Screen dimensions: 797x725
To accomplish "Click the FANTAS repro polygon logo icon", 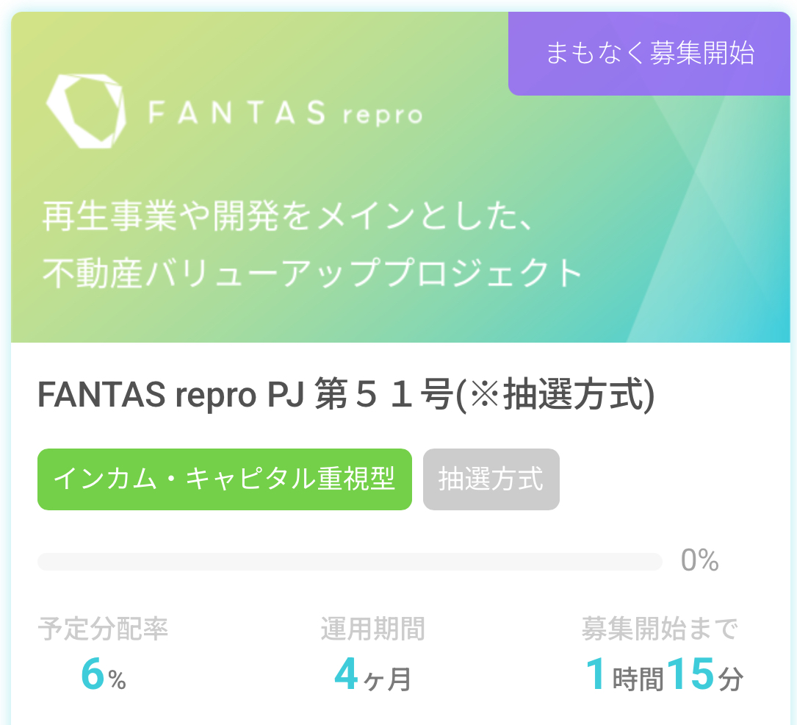I will pyautogui.click(x=86, y=112).
